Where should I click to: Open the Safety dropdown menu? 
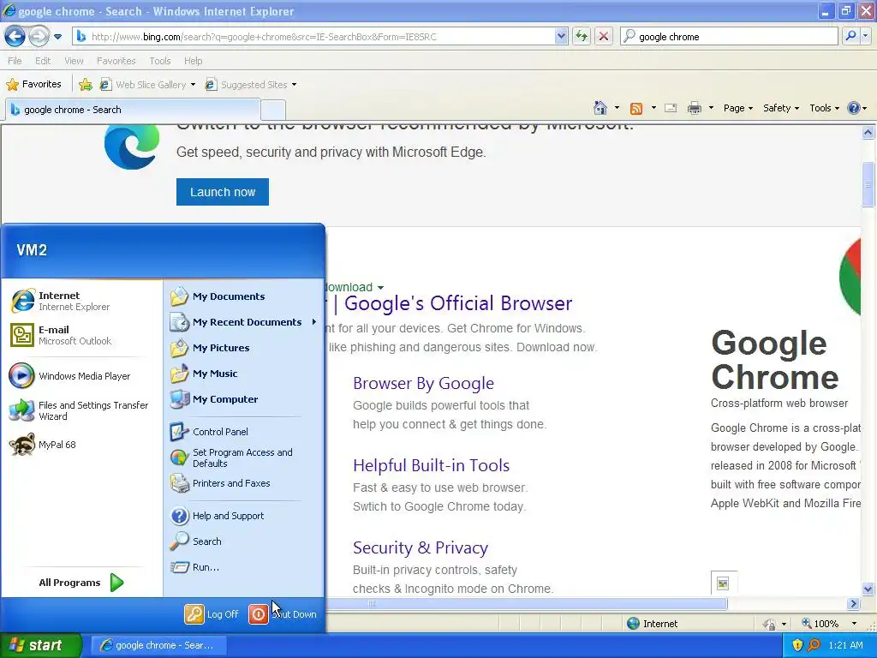(781, 108)
